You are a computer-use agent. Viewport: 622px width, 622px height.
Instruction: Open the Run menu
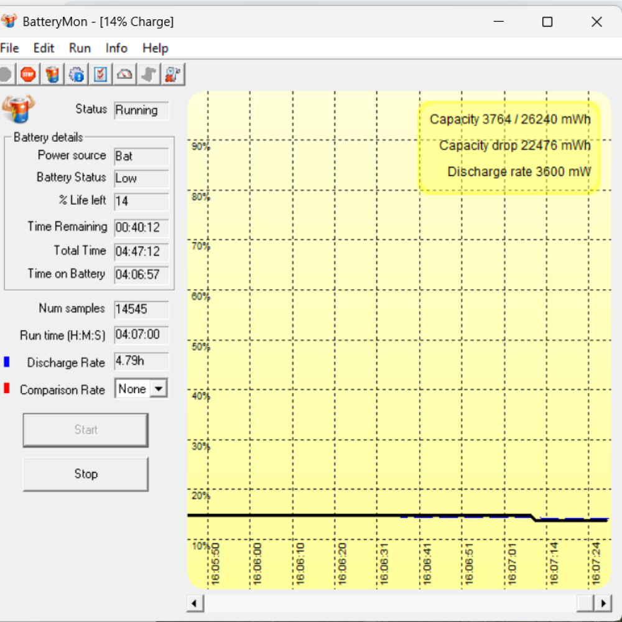click(x=80, y=48)
